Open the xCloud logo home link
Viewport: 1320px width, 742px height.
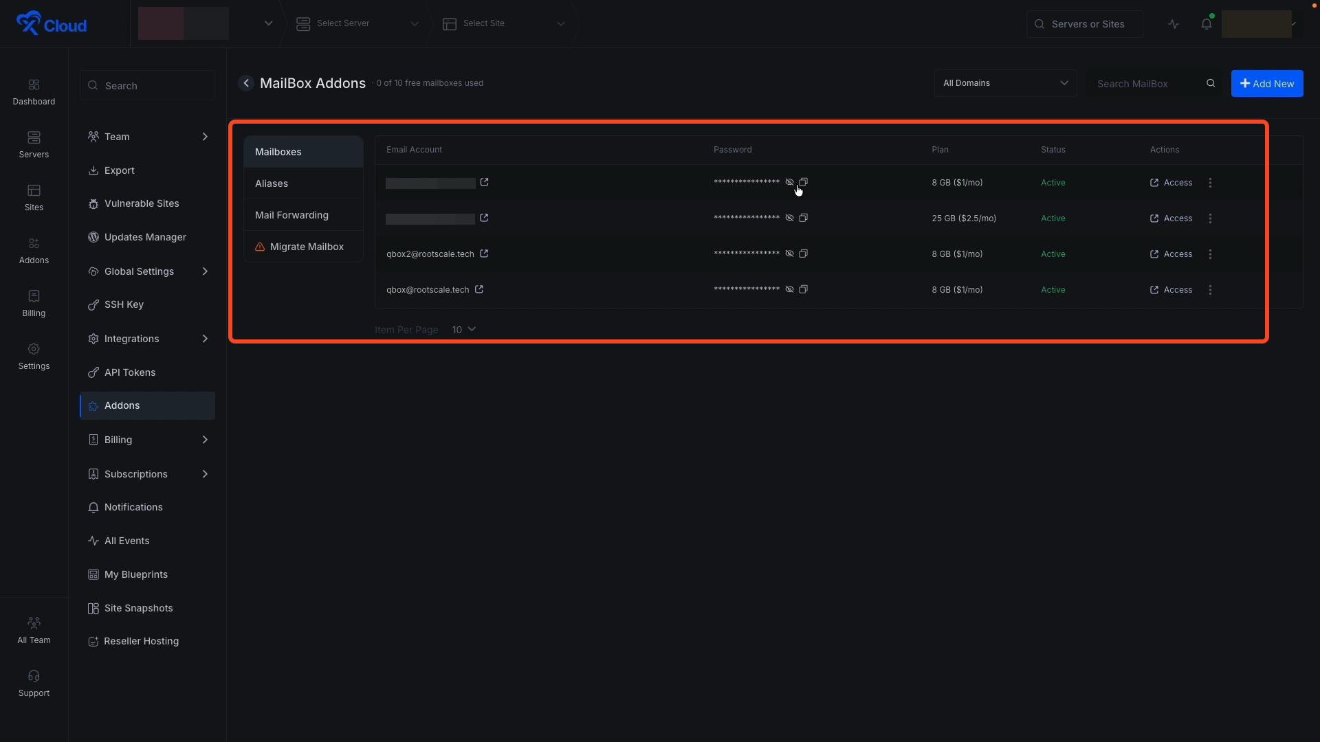click(x=52, y=24)
